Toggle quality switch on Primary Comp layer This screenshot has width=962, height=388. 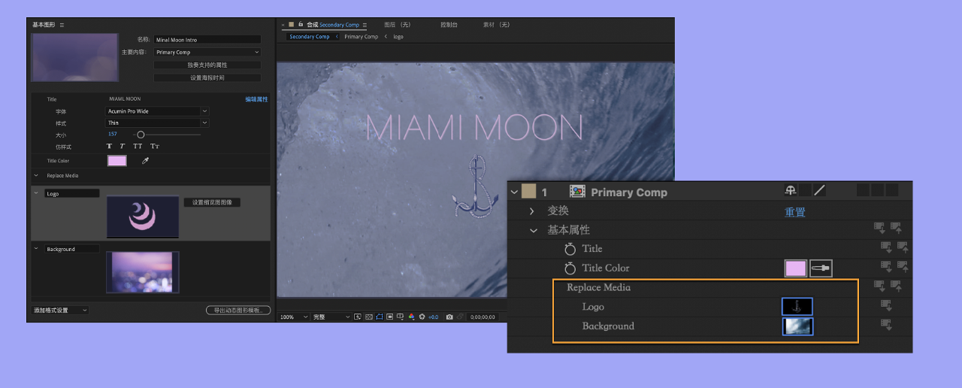coord(819,191)
